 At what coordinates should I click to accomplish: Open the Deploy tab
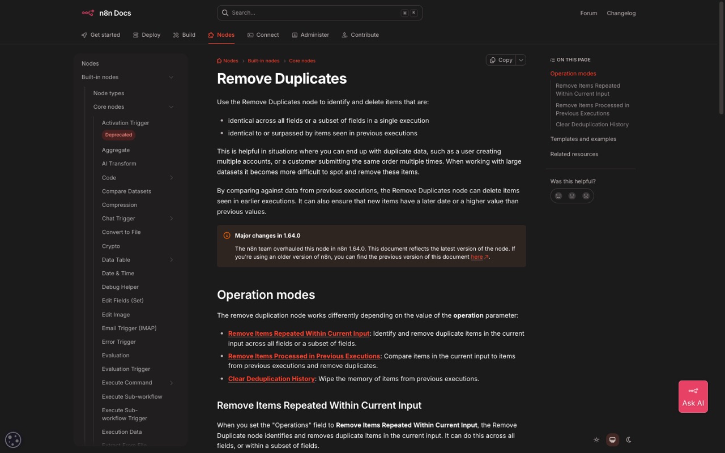(x=147, y=35)
